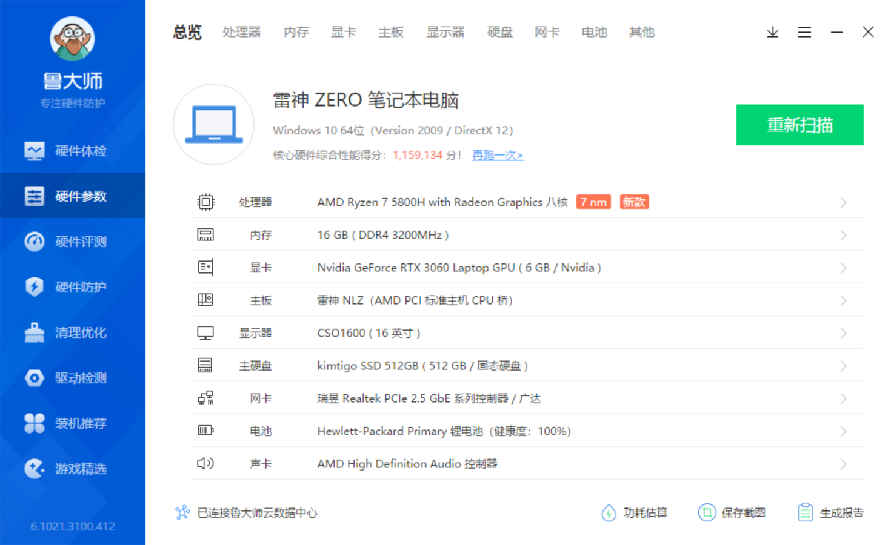Click the laptop illustration thumbnail
This screenshot has width=891, height=545.
click(213, 125)
